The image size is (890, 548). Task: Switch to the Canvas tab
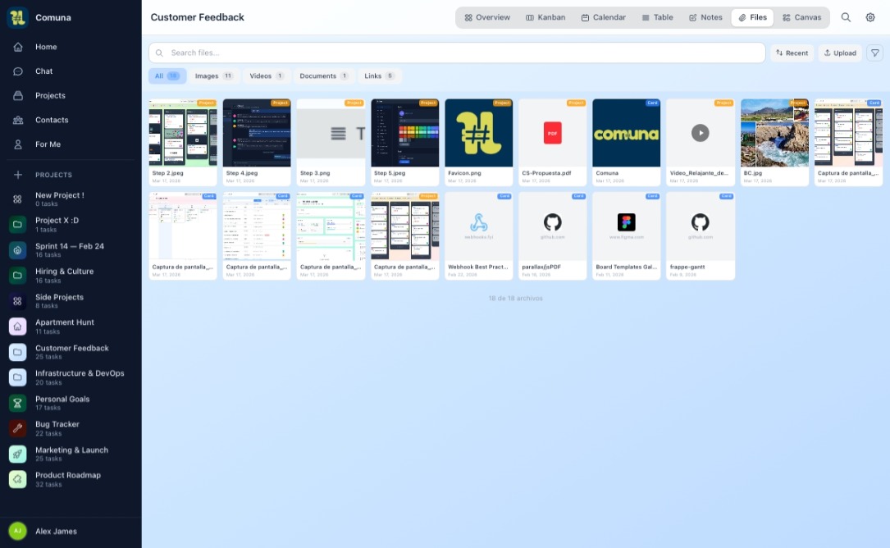pyautogui.click(x=801, y=17)
